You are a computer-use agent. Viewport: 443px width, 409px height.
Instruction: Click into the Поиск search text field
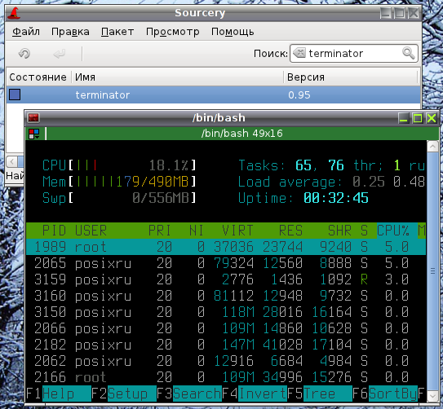tap(354, 53)
